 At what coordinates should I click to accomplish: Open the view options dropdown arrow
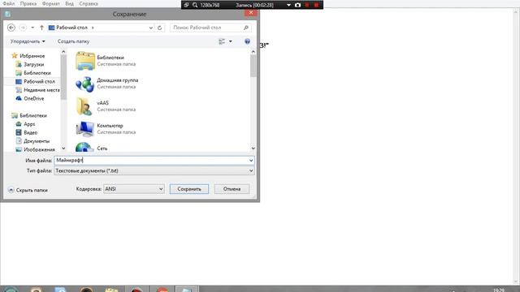pyautogui.click(x=231, y=41)
